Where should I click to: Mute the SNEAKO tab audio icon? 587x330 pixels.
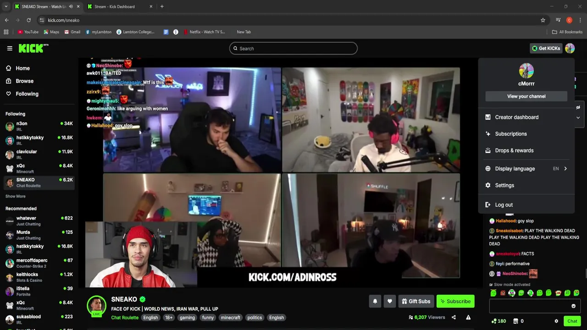[x=71, y=6]
